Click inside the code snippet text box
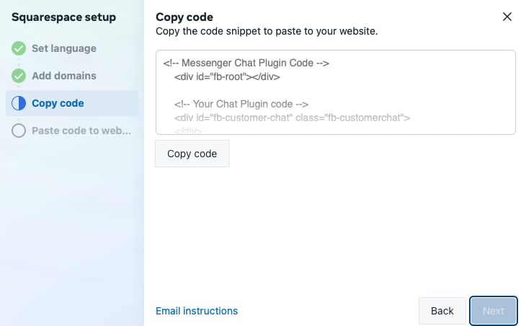Viewport: 526px width, 326px height. pos(336,92)
